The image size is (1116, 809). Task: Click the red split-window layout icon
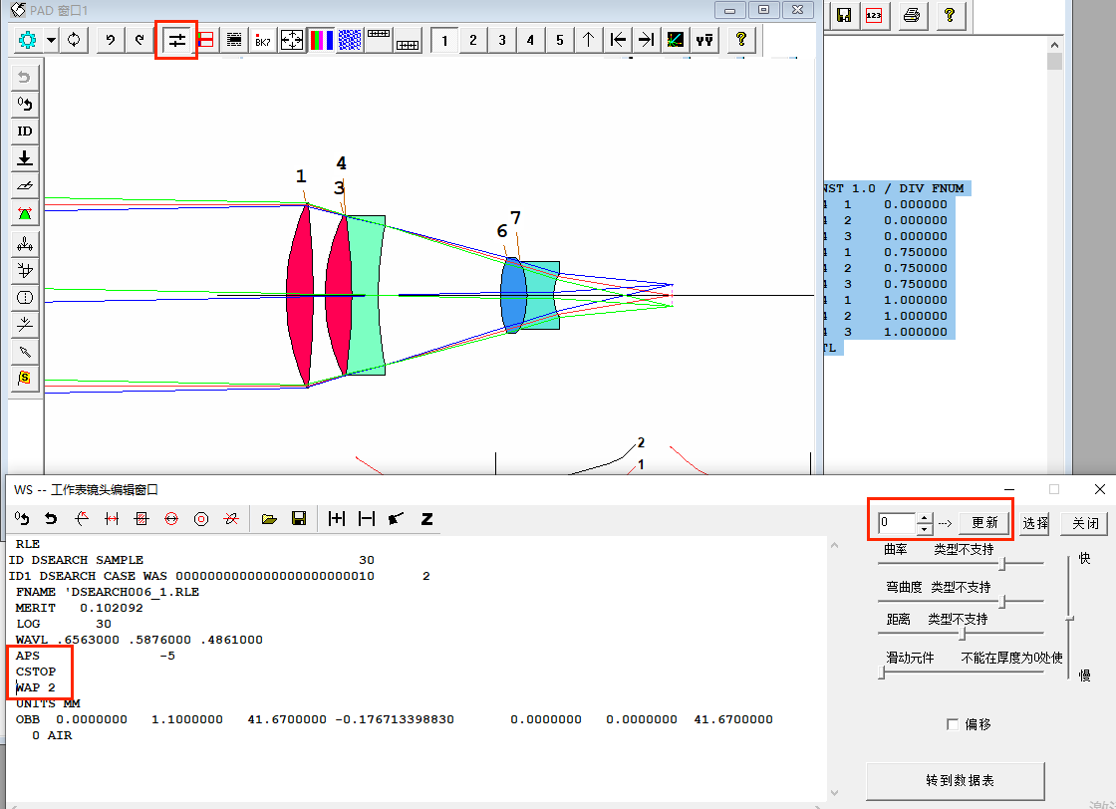pyautogui.click(x=205, y=40)
